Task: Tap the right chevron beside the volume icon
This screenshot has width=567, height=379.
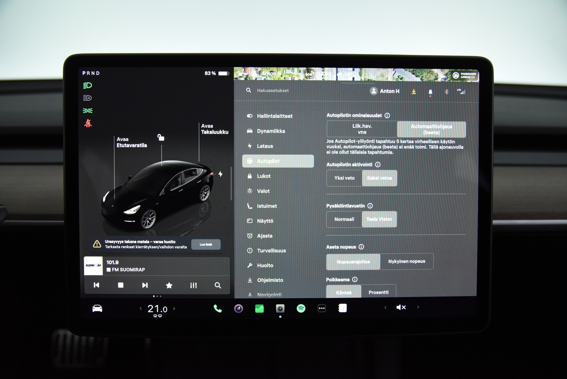Action: tap(418, 307)
